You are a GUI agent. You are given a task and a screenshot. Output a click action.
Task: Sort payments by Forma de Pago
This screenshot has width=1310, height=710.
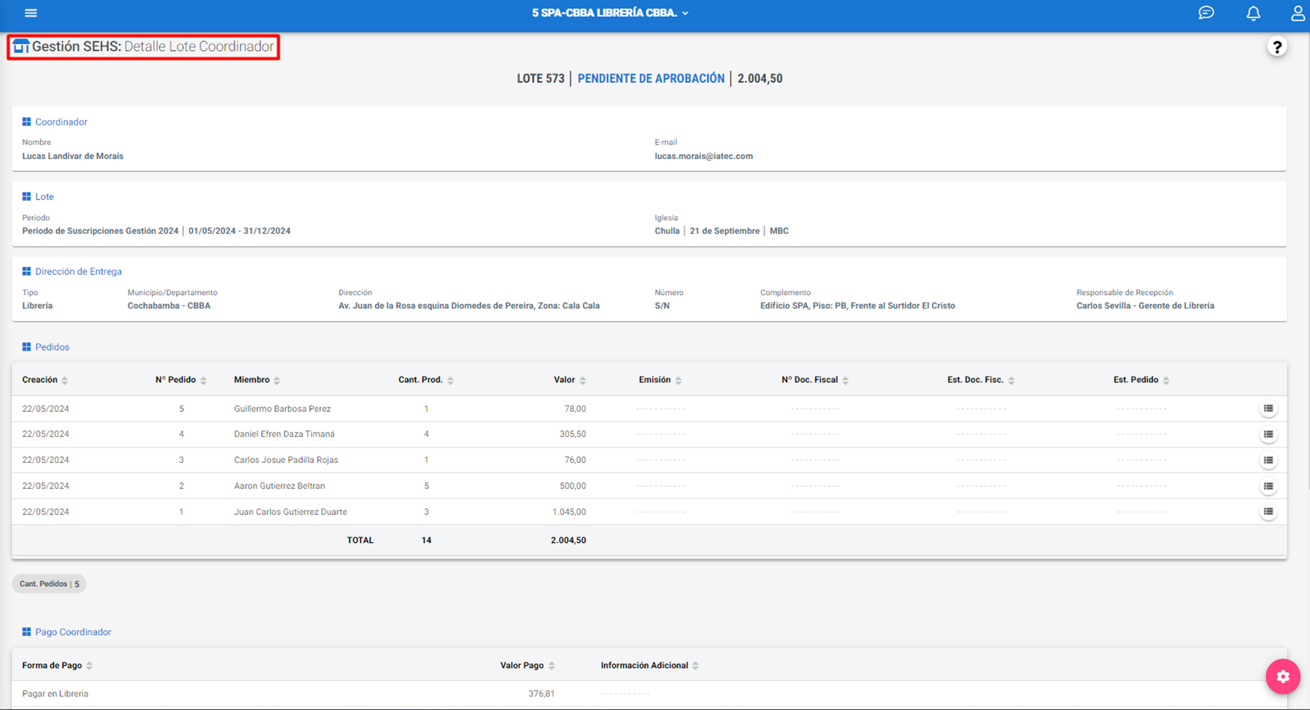point(58,665)
